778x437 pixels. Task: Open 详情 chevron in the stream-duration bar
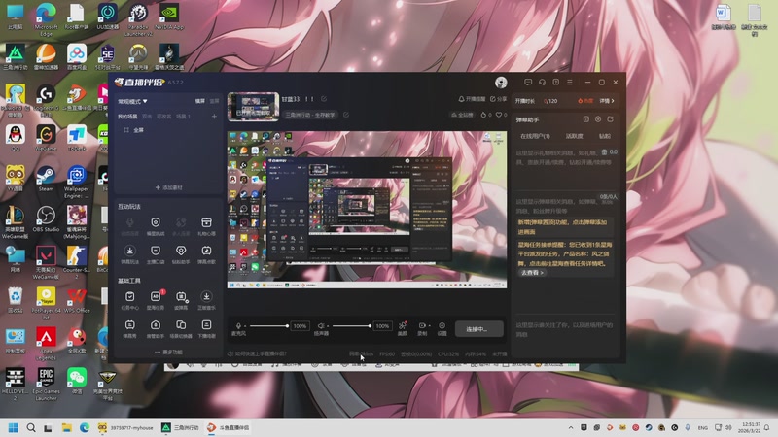pos(607,101)
